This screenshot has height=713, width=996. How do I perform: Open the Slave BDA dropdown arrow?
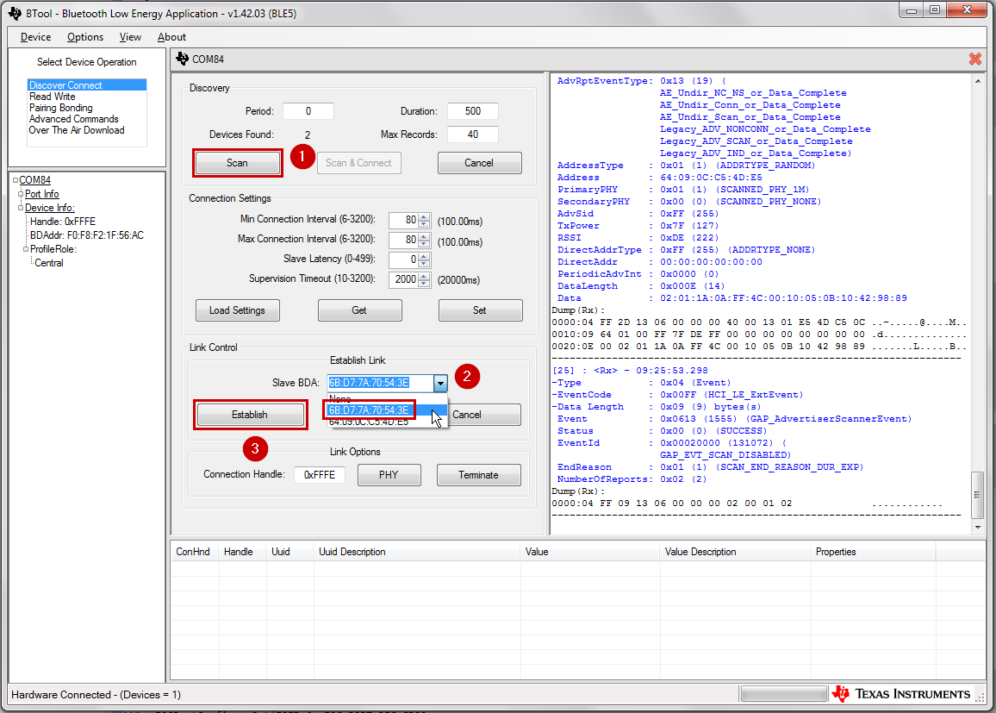coord(440,385)
